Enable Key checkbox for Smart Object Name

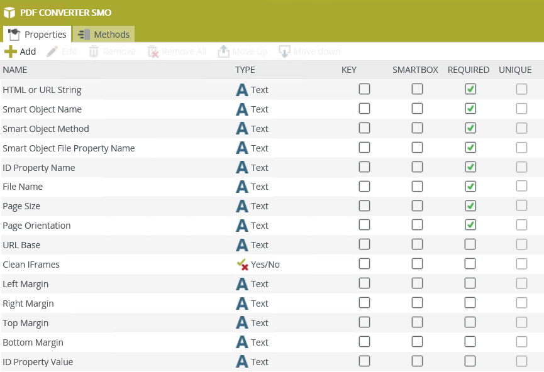(x=364, y=109)
